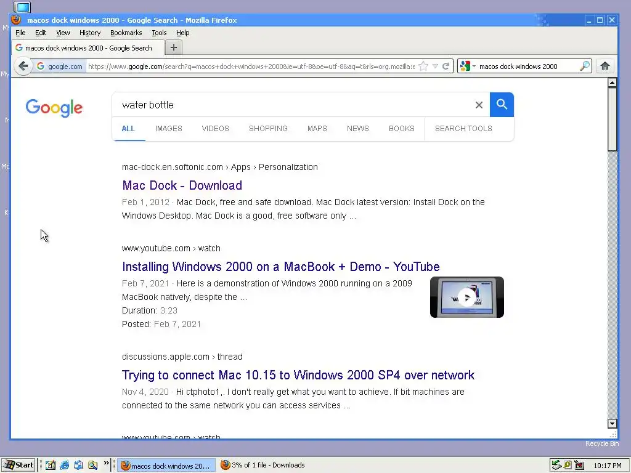
Task: Switch to the VIDEOS results tab
Action: click(215, 129)
